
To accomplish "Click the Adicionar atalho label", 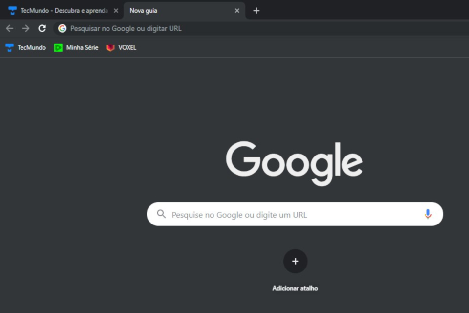I will coord(295,288).
